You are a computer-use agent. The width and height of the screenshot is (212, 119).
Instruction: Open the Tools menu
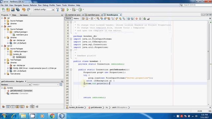pos(64,5)
